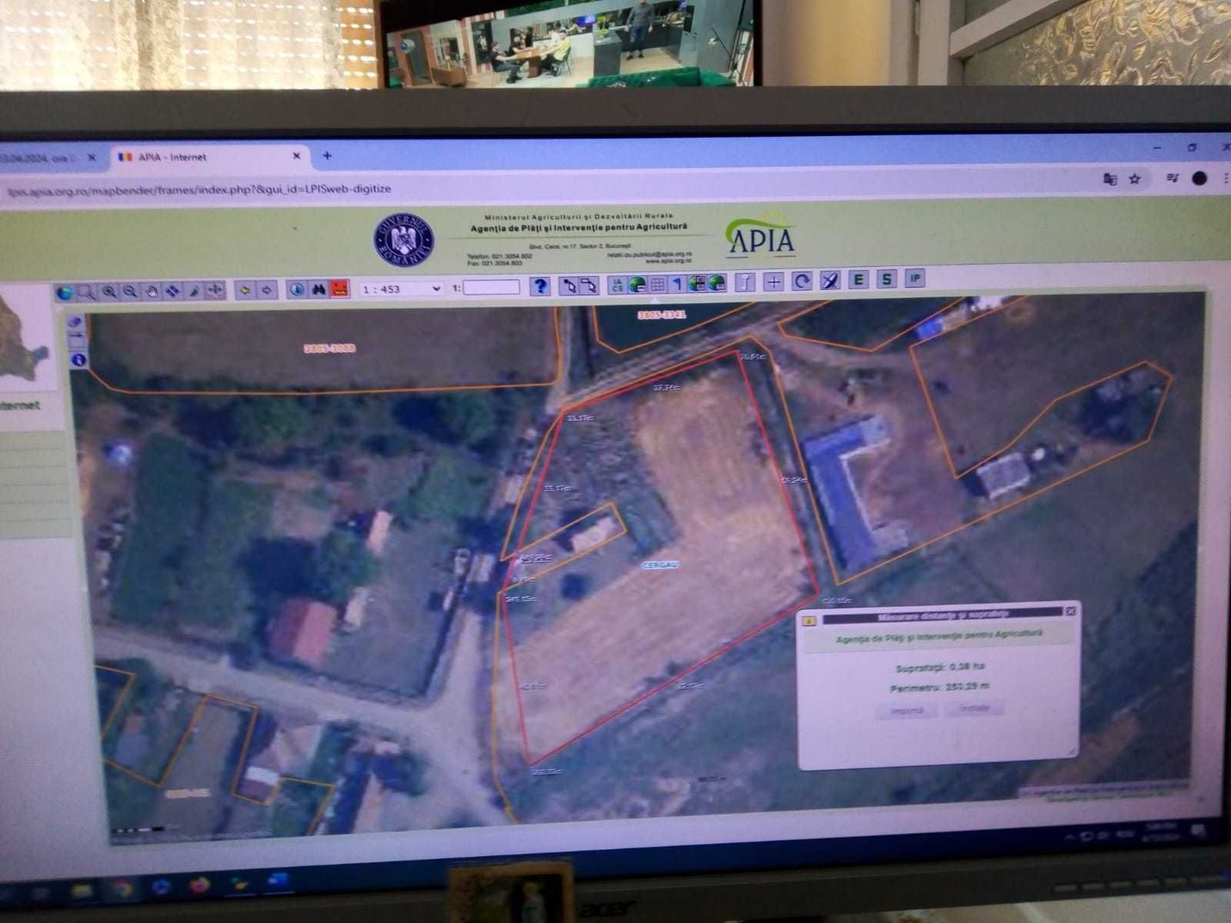Click the CERGAU label on the map
The height and width of the screenshot is (923, 1231).
coord(660,565)
